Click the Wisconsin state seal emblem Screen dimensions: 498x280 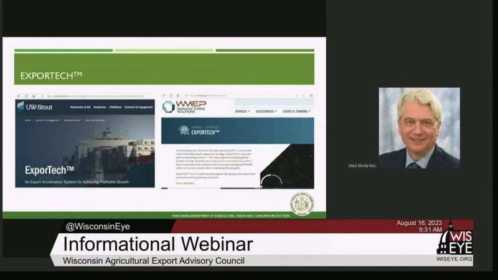click(x=301, y=203)
